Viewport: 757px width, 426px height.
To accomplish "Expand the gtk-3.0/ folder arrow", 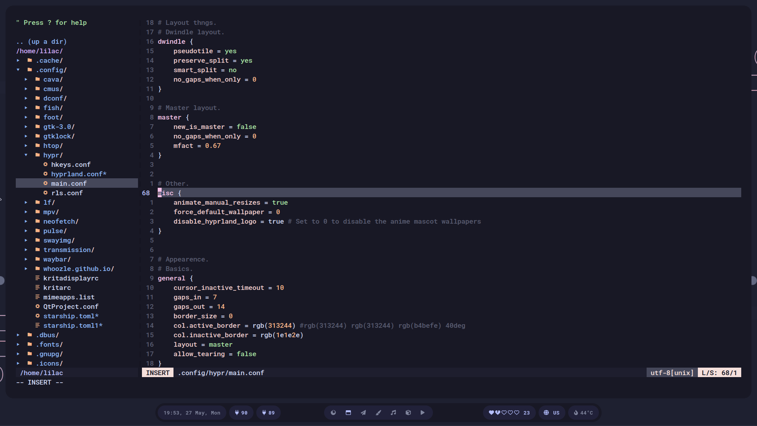I will pyautogui.click(x=26, y=127).
